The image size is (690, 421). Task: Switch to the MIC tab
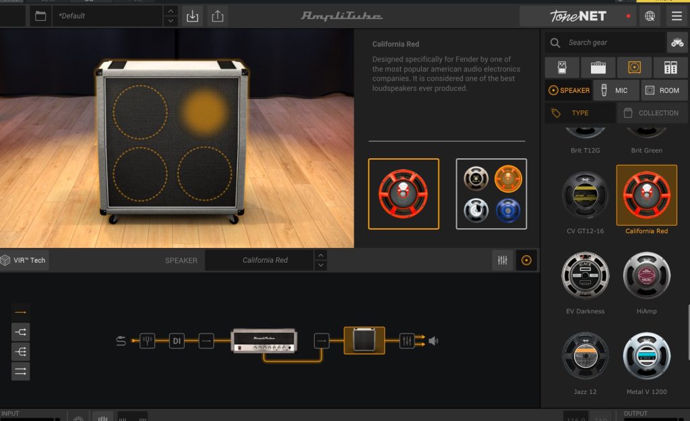point(615,90)
